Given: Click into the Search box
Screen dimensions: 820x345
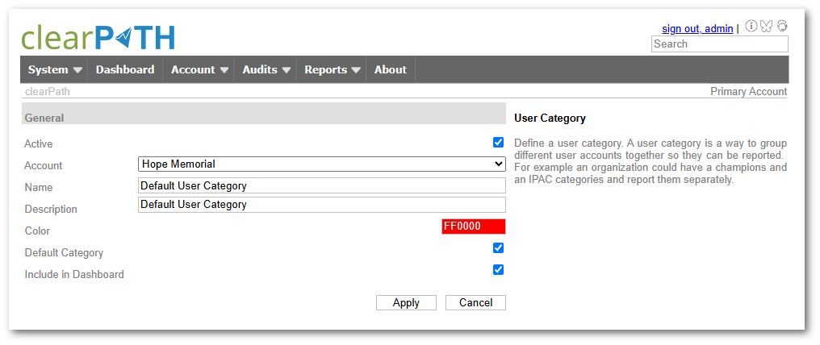Looking at the screenshot, I should click(x=719, y=44).
